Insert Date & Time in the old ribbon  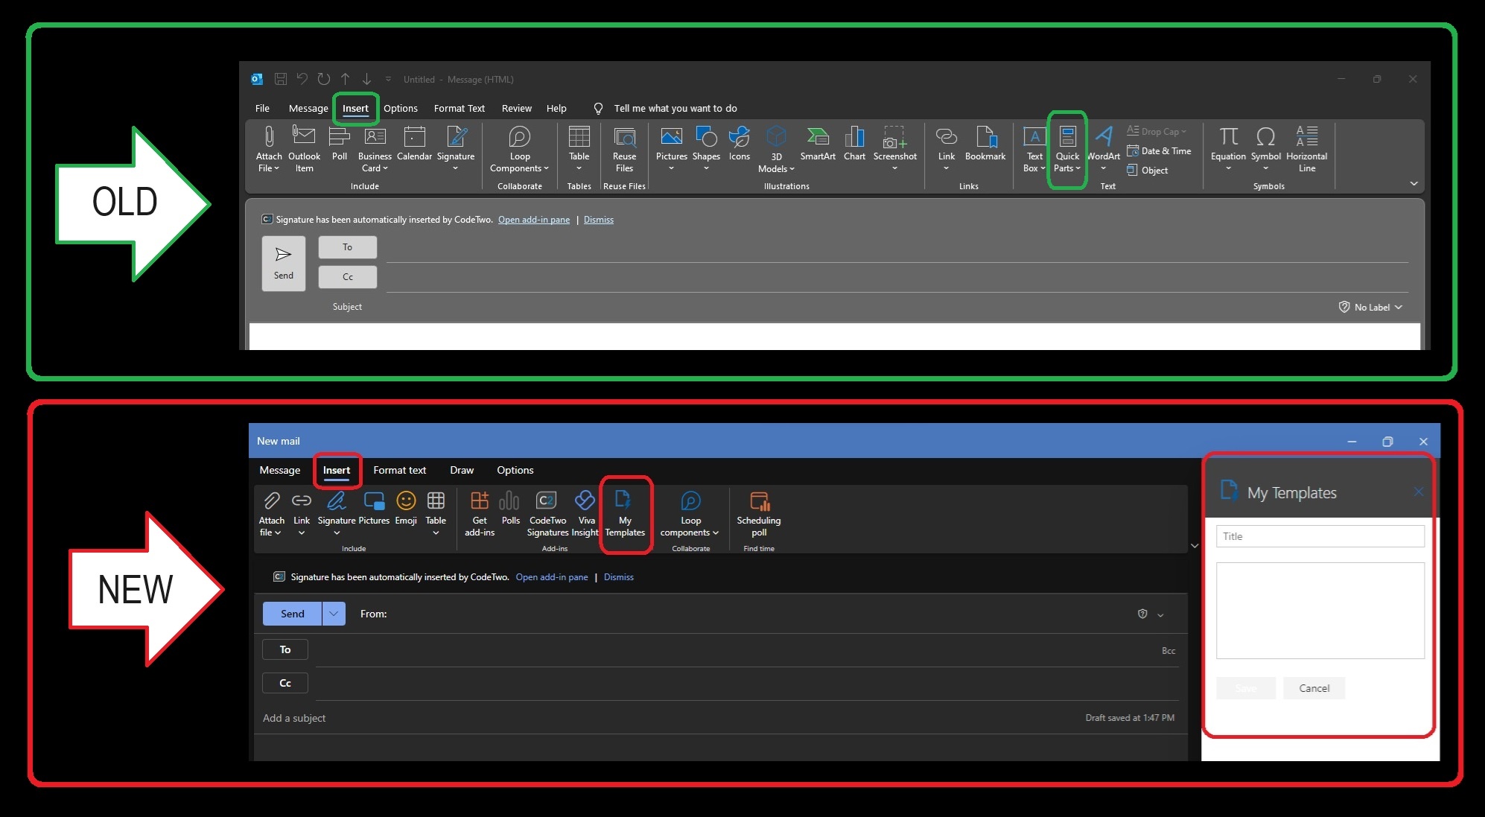pyautogui.click(x=1159, y=151)
